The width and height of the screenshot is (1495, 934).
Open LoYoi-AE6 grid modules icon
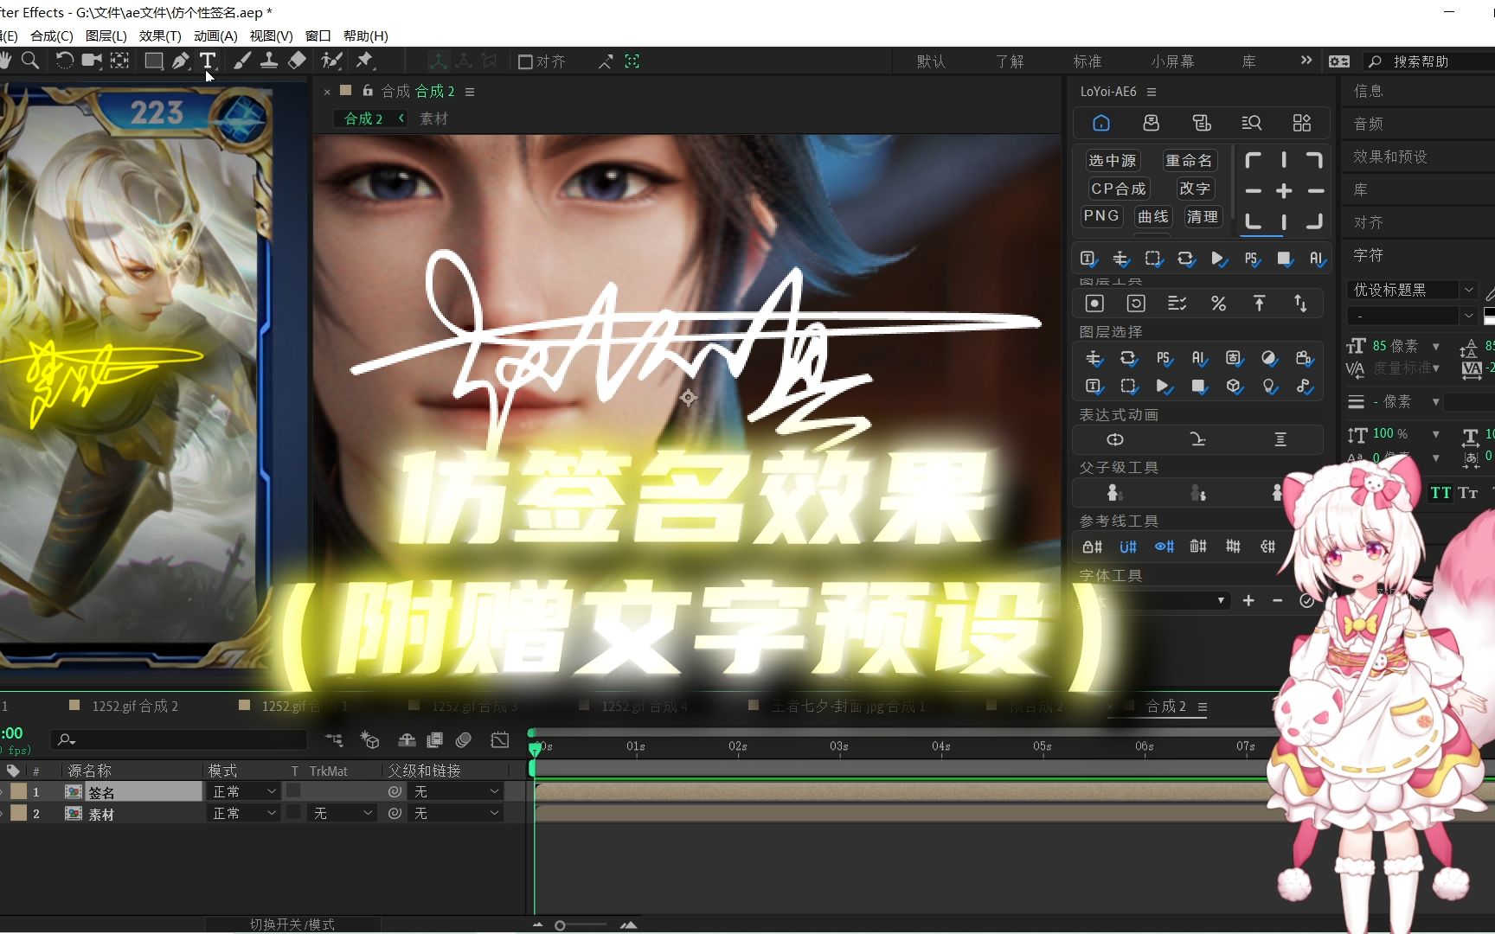[1302, 123]
